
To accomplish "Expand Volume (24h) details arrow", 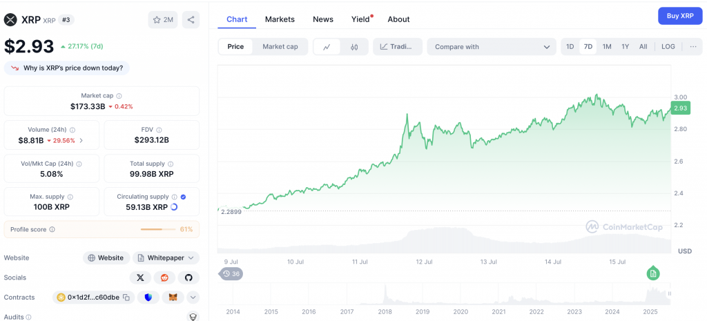I will pos(81,141).
